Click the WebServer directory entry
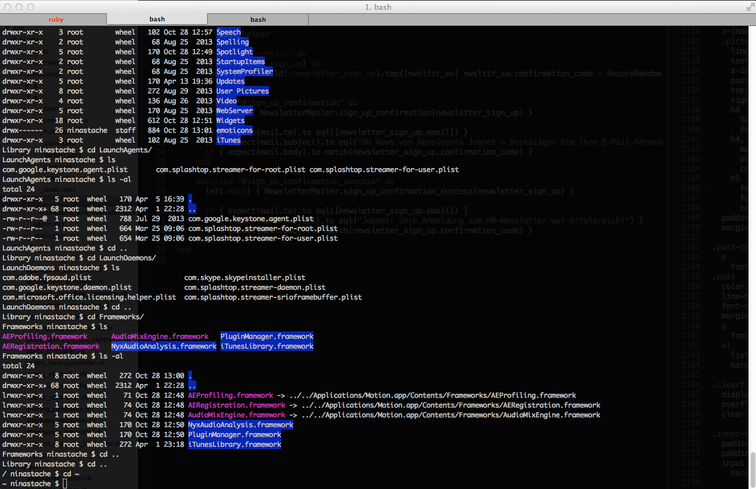Image resolution: width=756 pixels, height=489 pixels. coord(234,111)
